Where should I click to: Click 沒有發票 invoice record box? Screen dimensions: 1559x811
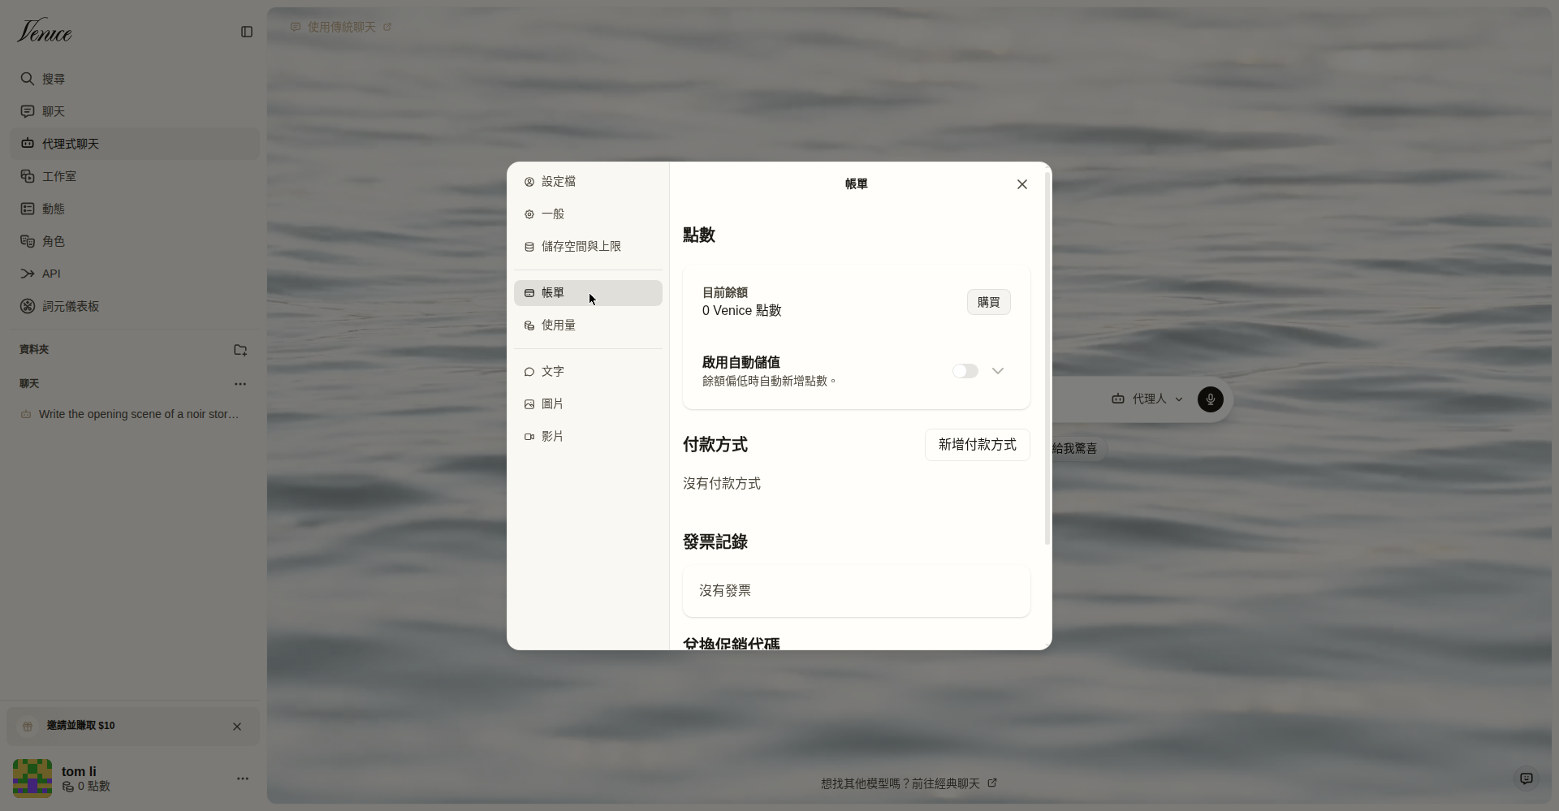857,591
